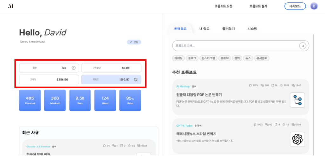Screen dimensions: 325x156
Task: Open the 대시보드 dashboard button
Action: (295, 6)
